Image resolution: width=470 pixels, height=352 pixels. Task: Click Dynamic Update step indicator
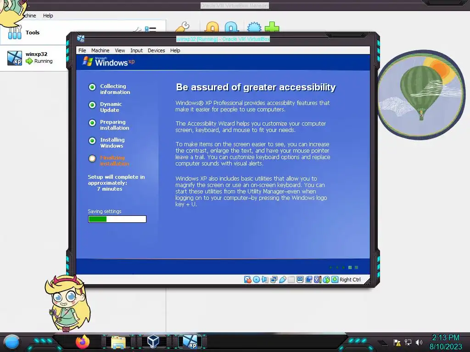[92, 105]
